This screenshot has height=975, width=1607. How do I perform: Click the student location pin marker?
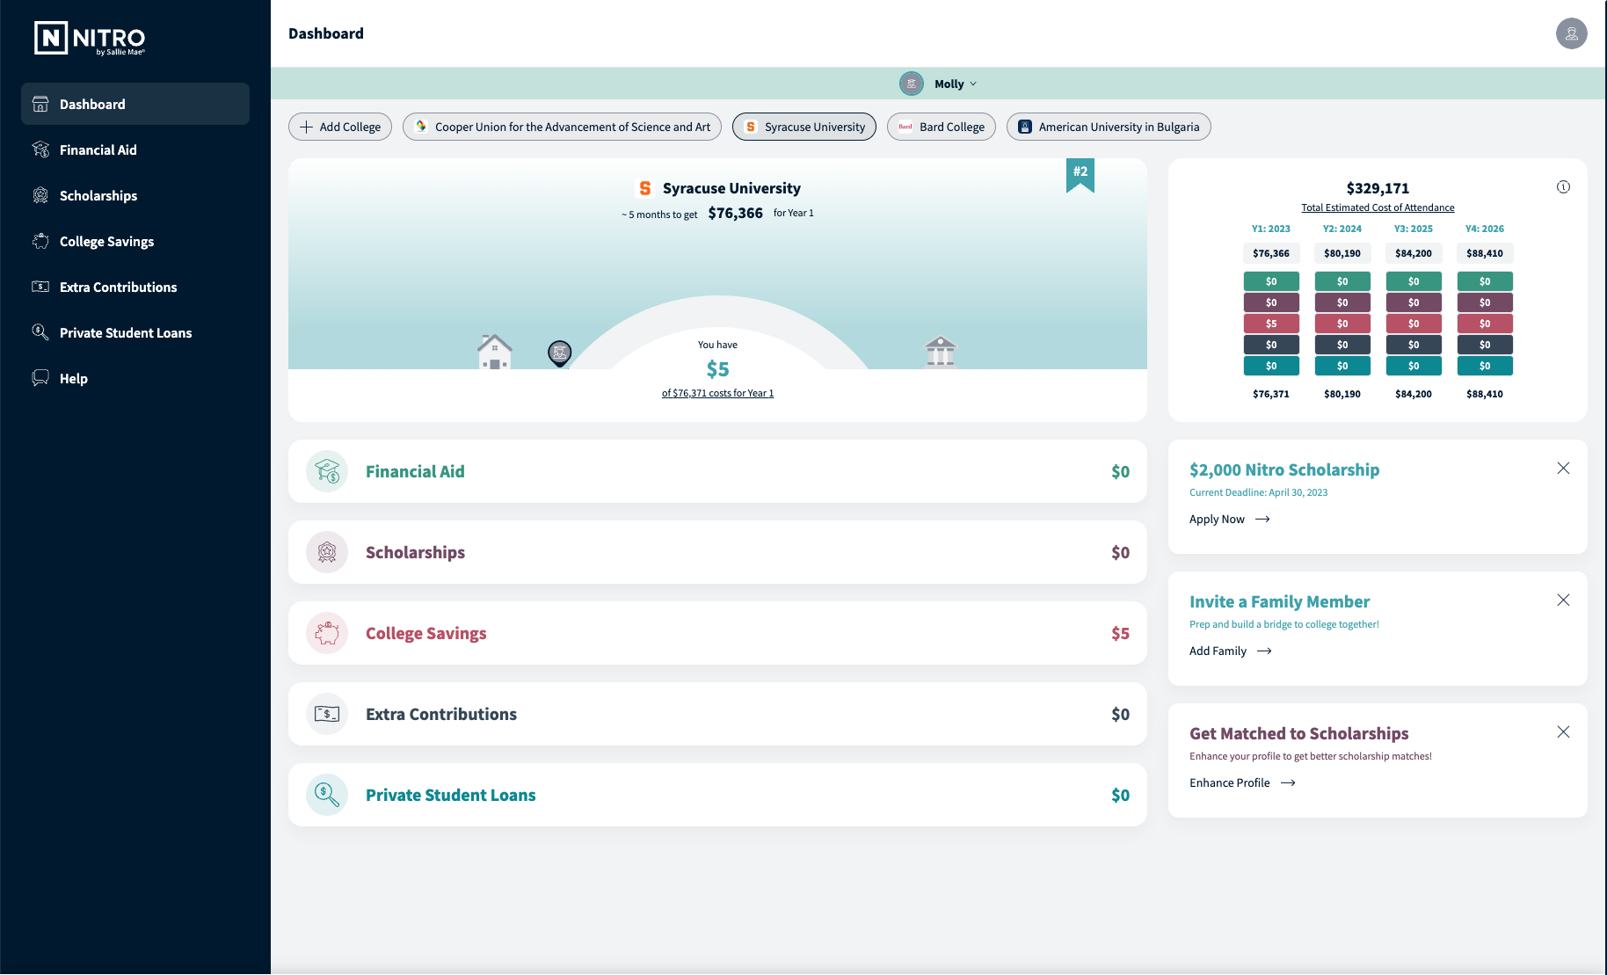560,353
